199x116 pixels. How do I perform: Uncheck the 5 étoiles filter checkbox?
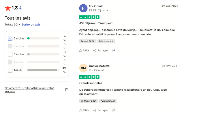10,38
